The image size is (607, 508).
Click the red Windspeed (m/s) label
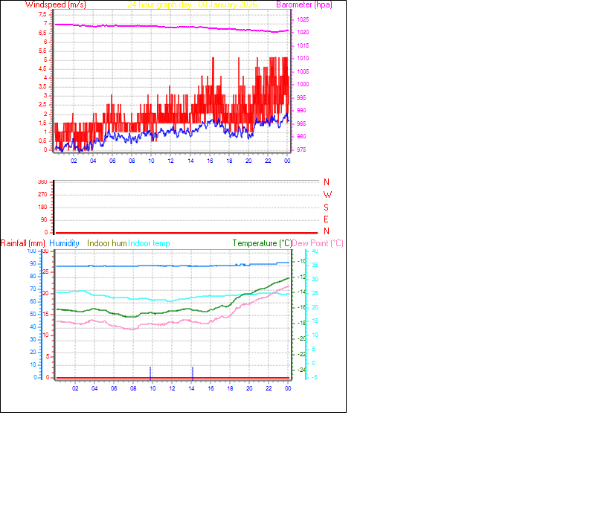pos(56,4)
